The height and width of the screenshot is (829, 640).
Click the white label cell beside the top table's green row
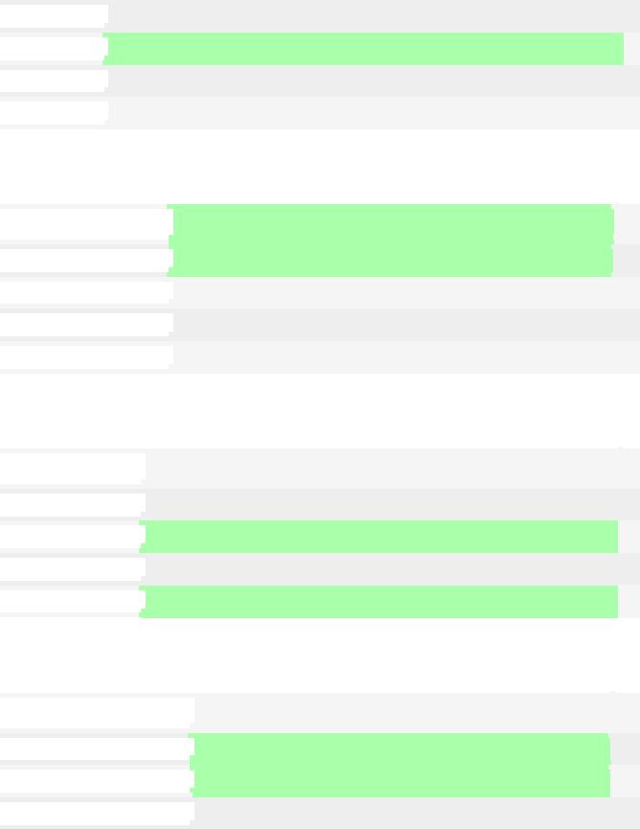[54, 49]
